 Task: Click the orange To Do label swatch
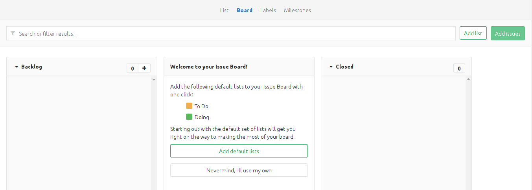click(189, 106)
